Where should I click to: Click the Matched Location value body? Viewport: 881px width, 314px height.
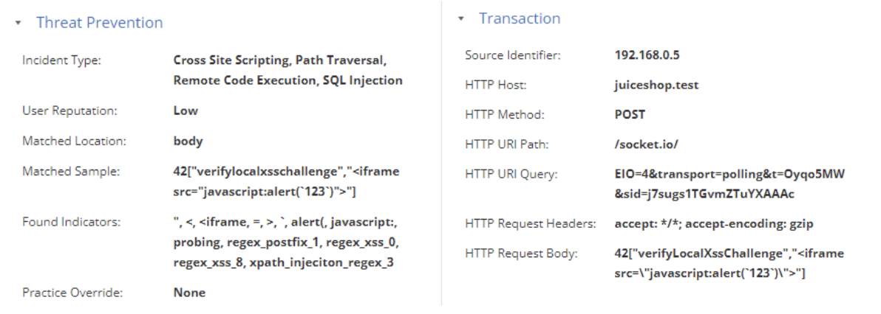[188, 142]
